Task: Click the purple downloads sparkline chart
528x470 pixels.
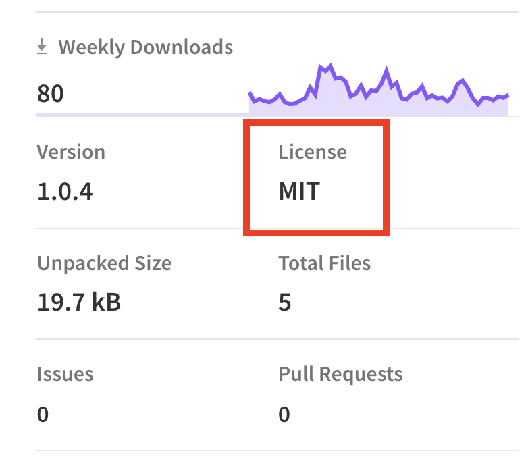Action: click(378, 90)
